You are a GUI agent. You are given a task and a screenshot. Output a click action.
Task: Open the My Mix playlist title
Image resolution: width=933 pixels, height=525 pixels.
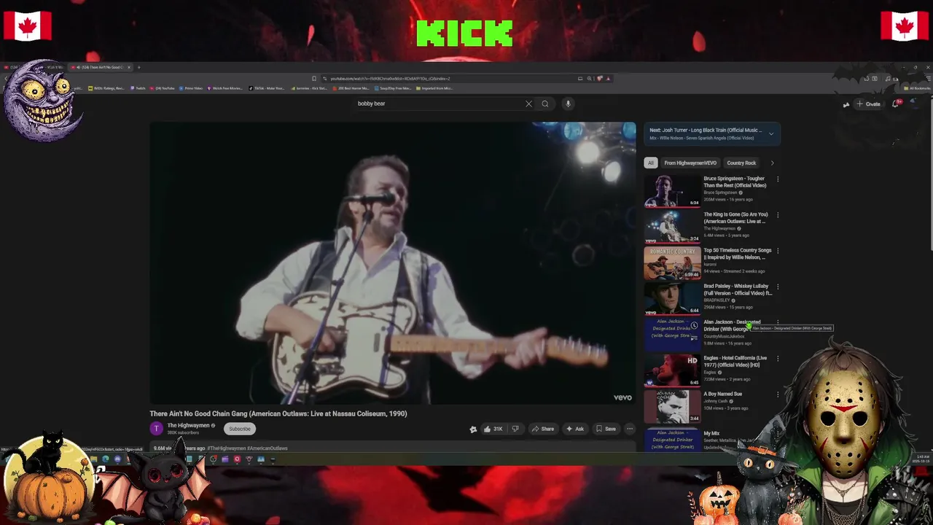[711, 434]
